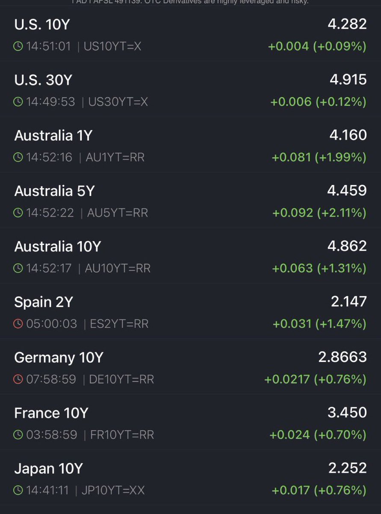Click the Australia 1Y change +0.081 (+1.99%)
Screen dimensions: 381x514
(319, 158)
